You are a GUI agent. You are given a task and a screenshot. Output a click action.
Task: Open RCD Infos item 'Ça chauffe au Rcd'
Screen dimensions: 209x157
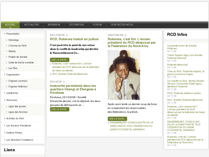click(x=186, y=84)
